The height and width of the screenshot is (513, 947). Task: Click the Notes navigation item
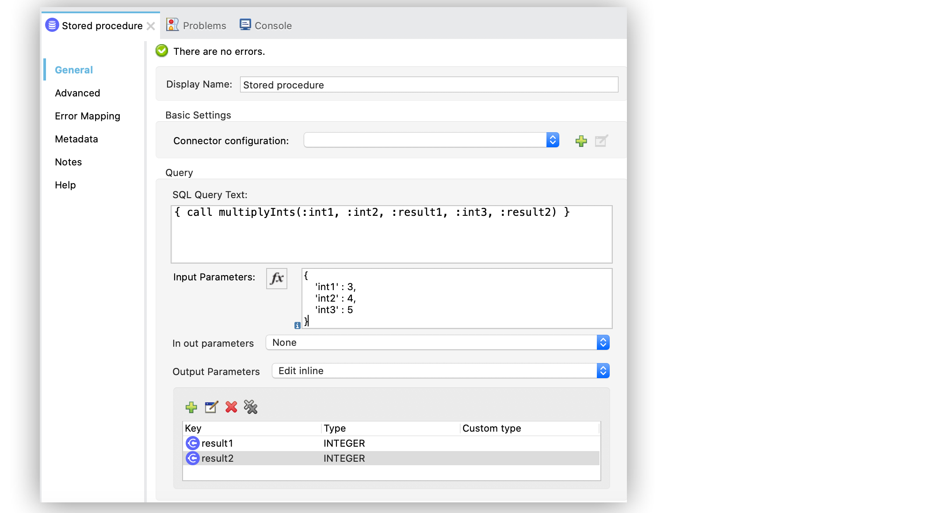[68, 162]
